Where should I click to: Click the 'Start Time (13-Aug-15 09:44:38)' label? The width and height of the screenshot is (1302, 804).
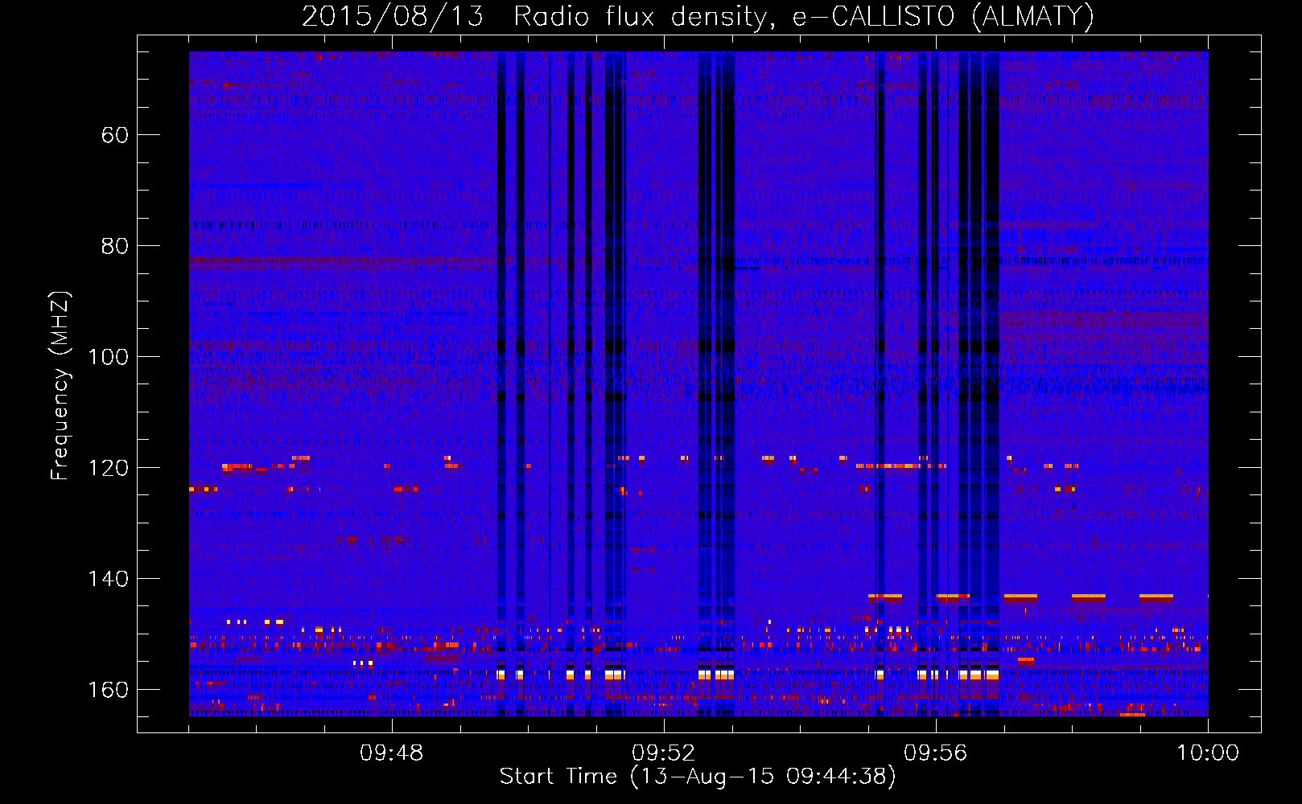[x=698, y=777]
